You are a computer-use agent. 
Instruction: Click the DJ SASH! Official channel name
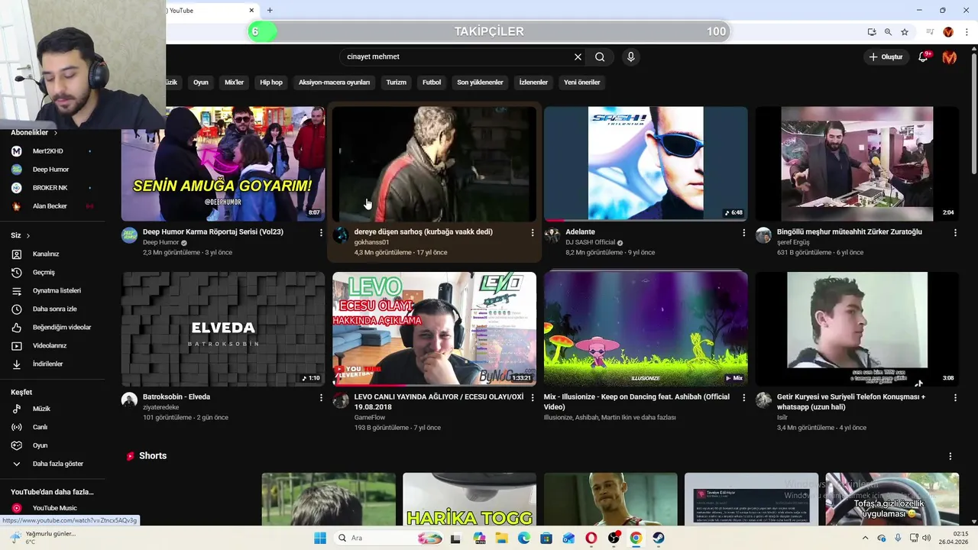[x=590, y=242]
